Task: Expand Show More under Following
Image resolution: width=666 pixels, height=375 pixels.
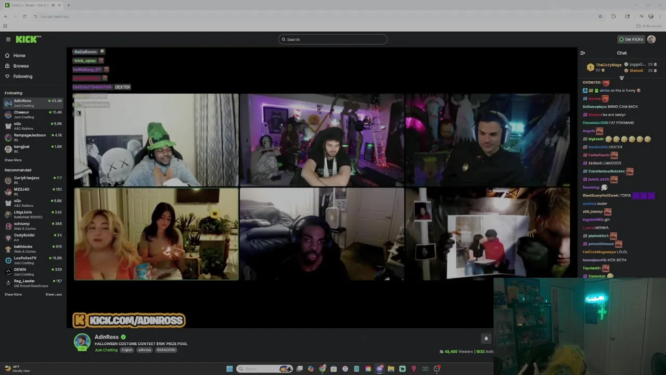Action: click(x=13, y=160)
